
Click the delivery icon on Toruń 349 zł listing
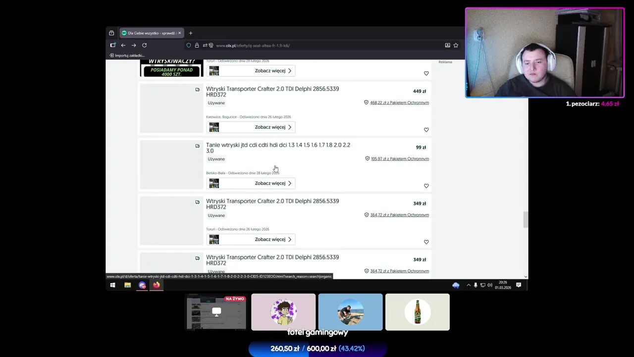(x=197, y=202)
